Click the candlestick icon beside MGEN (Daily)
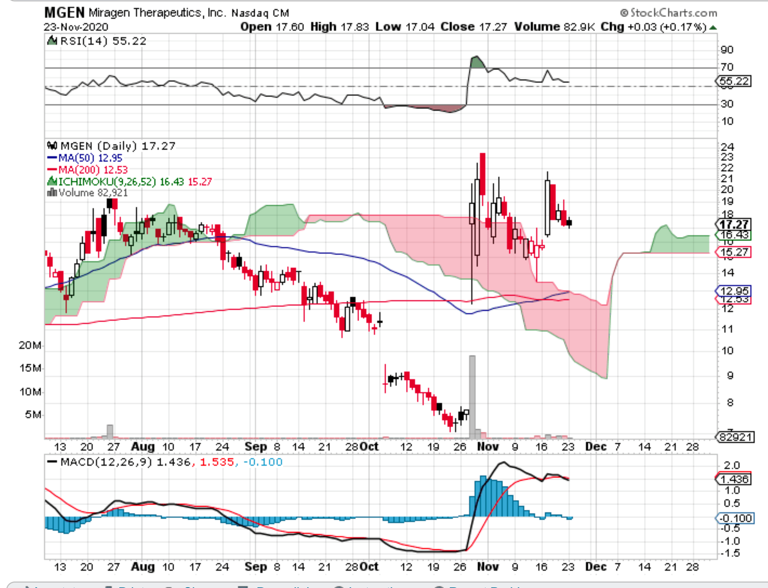This screenshot has width=768, height=588. (x=52, y=146)
